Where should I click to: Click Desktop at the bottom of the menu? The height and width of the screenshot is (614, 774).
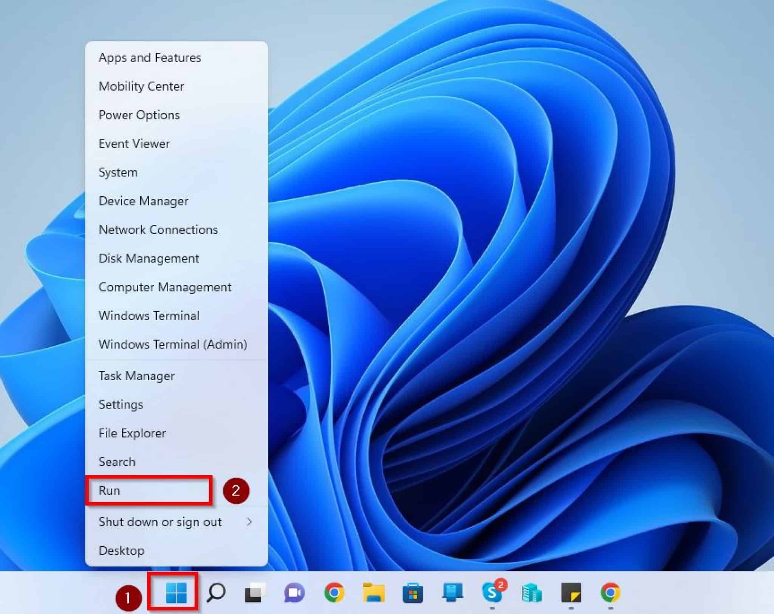(x=121, y=551)
